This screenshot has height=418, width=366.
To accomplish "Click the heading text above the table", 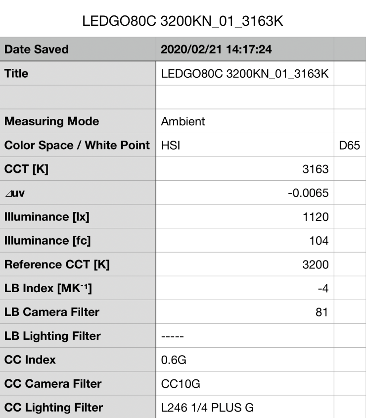I will [183, 22].
